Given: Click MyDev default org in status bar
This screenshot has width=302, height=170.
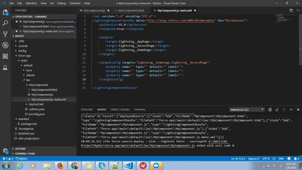Looking at the screenshot, I should (x=22, y=159).
